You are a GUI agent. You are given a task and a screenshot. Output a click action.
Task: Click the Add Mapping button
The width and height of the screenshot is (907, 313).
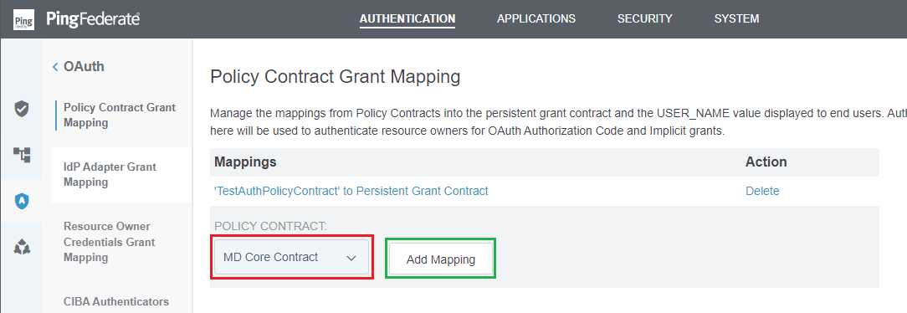(441, 259)
